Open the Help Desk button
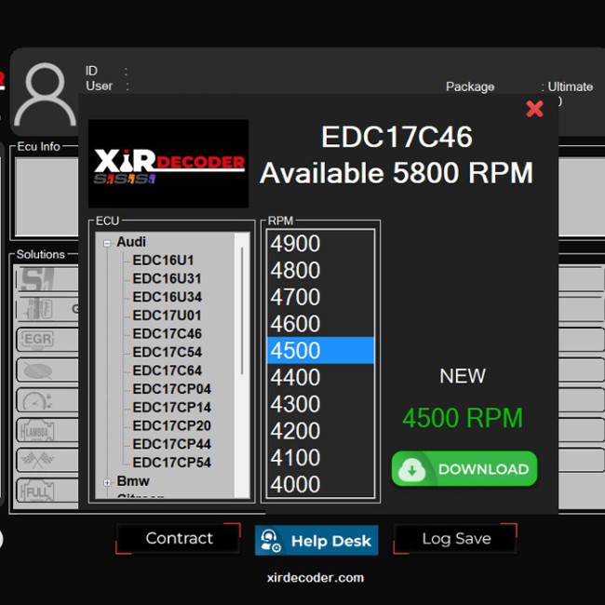Viewport: 605px width, 605px height. 316,540
